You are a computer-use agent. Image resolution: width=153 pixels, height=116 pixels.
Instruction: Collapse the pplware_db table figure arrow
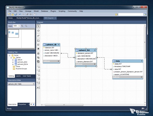tap(59, 45)
